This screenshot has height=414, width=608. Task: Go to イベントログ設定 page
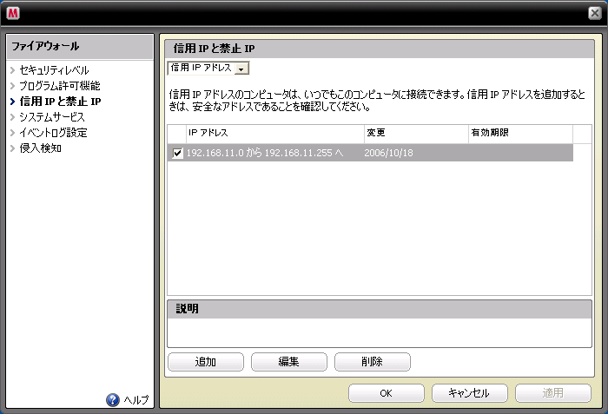pyautogui.click(x=53, y=133)
